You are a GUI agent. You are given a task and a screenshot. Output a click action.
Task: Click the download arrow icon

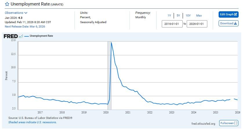[x=235, y=23]
